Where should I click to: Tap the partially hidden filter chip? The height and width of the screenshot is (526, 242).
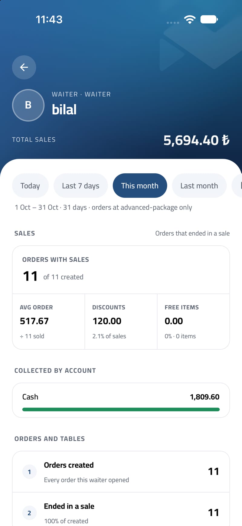(x=237, y=185)
